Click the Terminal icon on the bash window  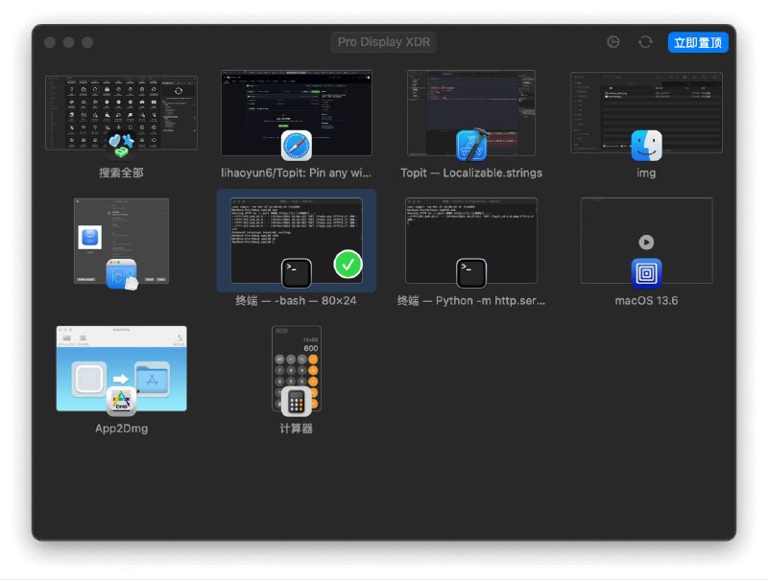pos(296,273)
